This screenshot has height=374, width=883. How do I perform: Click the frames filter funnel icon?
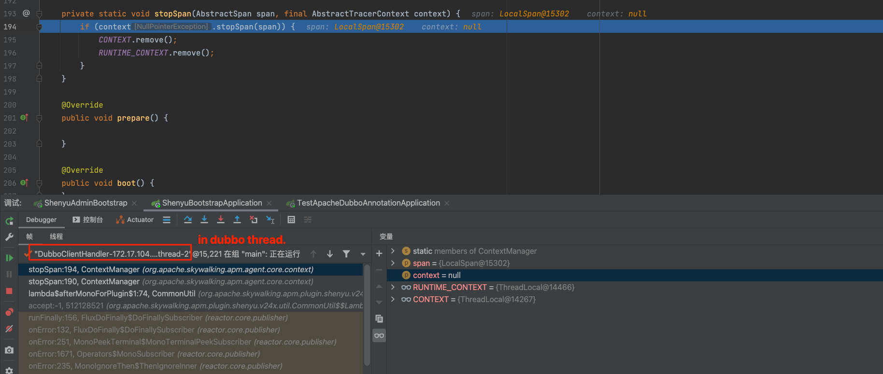(x=346, y=254)
